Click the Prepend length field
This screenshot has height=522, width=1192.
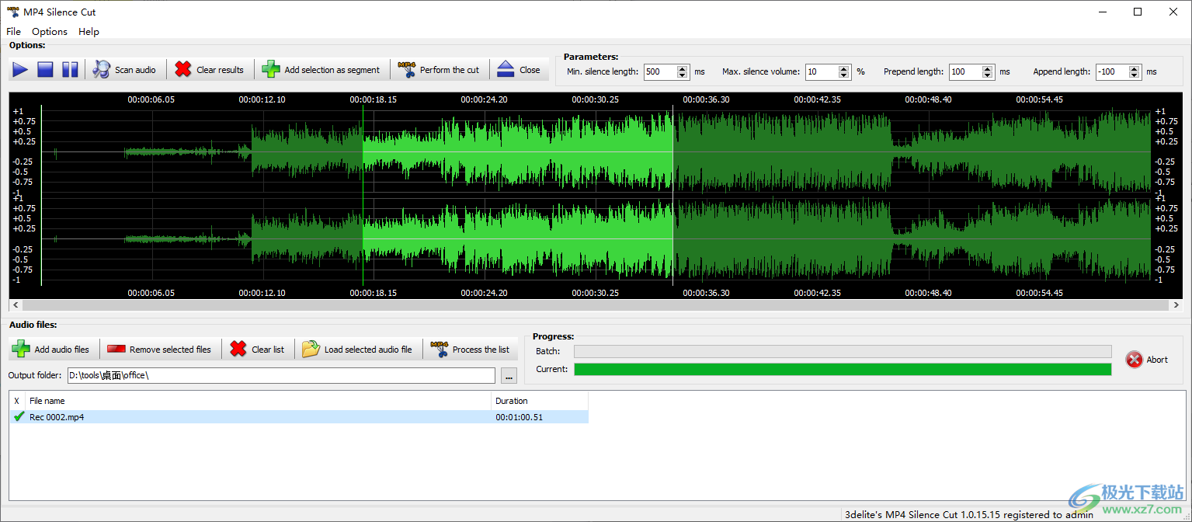pos(965,71)
